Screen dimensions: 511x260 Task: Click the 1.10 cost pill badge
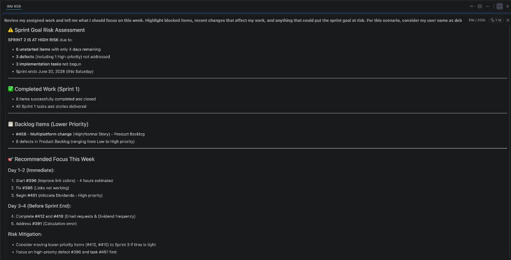[496, 20]
